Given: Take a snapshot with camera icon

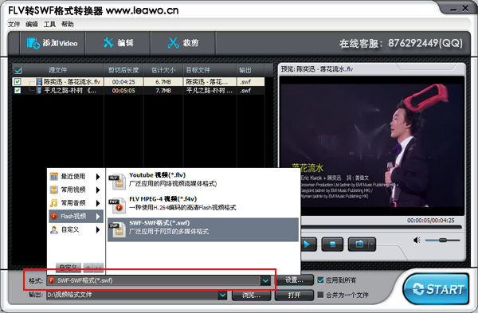Looking at the screenshot, I should pyautogui.click(x=359, y=245).
